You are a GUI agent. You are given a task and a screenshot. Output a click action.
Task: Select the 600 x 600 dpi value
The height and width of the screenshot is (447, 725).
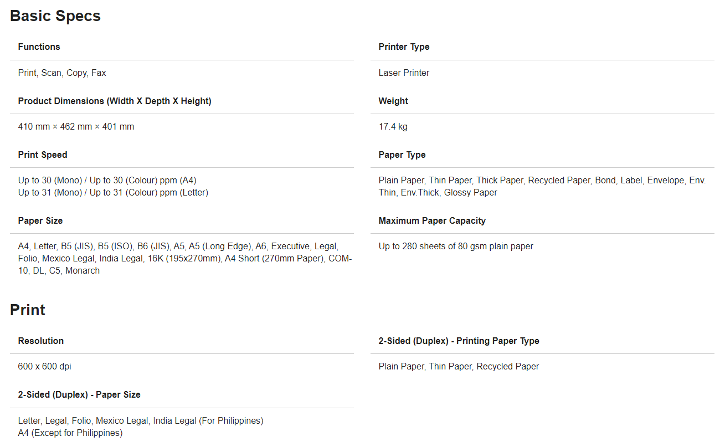44,367
